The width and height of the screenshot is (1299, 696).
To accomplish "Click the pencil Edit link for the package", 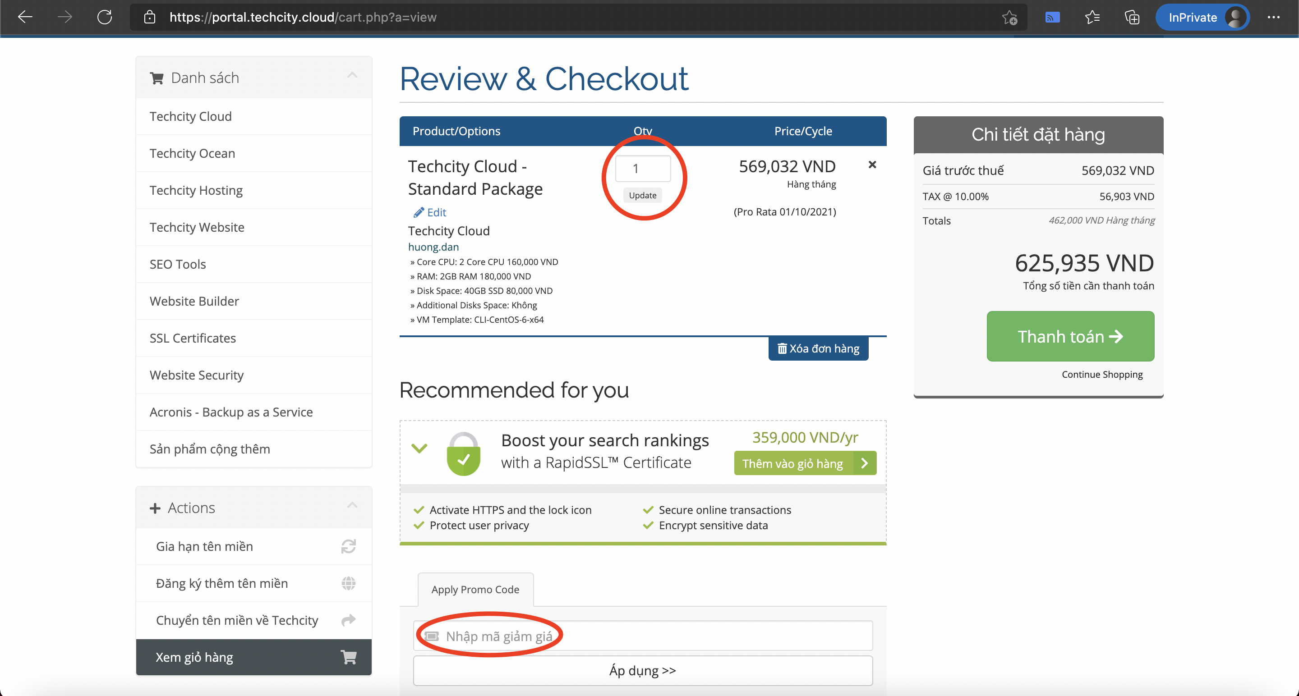I will tap(430, 212).
